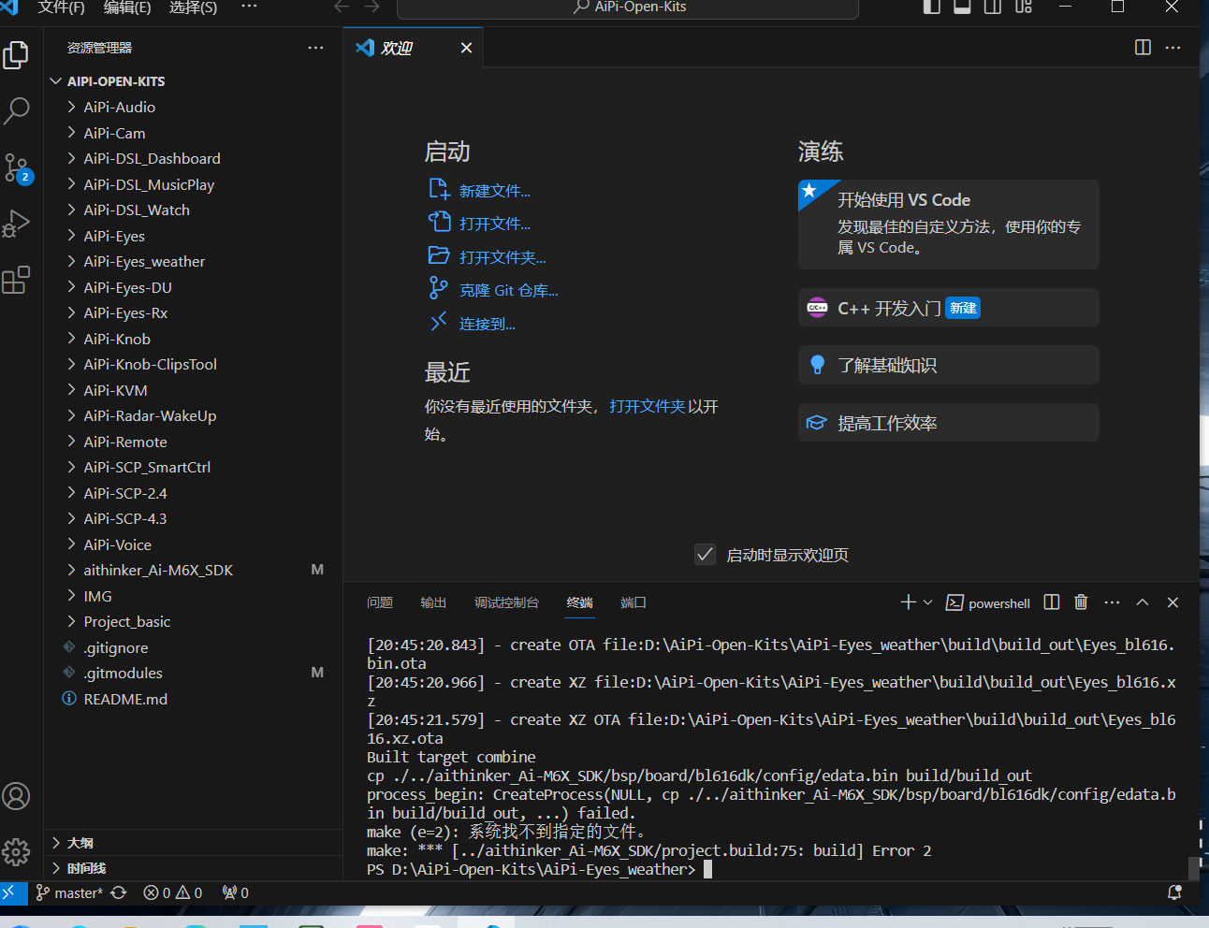
Task: Open the overflow menu after 选择(S)
Action: (x=249, y=7)
